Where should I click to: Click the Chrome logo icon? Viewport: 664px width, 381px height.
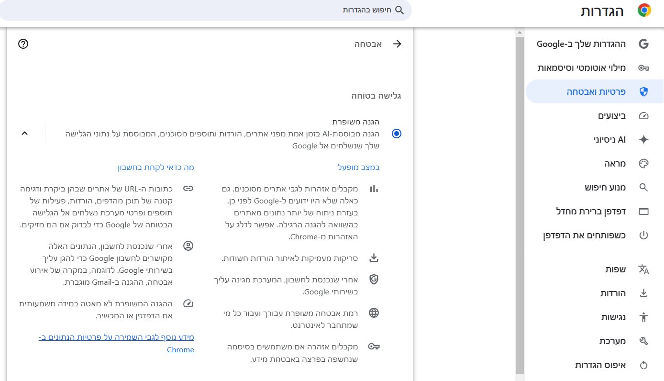644,11
